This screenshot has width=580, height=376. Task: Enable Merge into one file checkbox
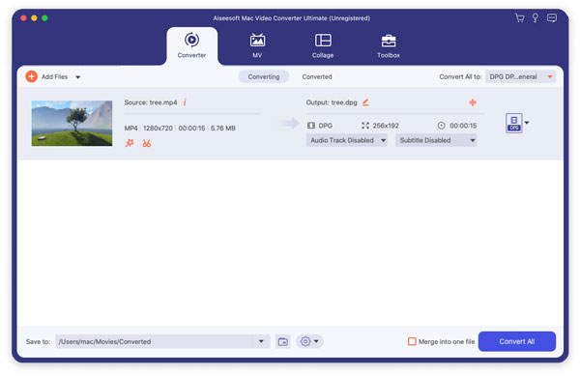coord(412,341)
